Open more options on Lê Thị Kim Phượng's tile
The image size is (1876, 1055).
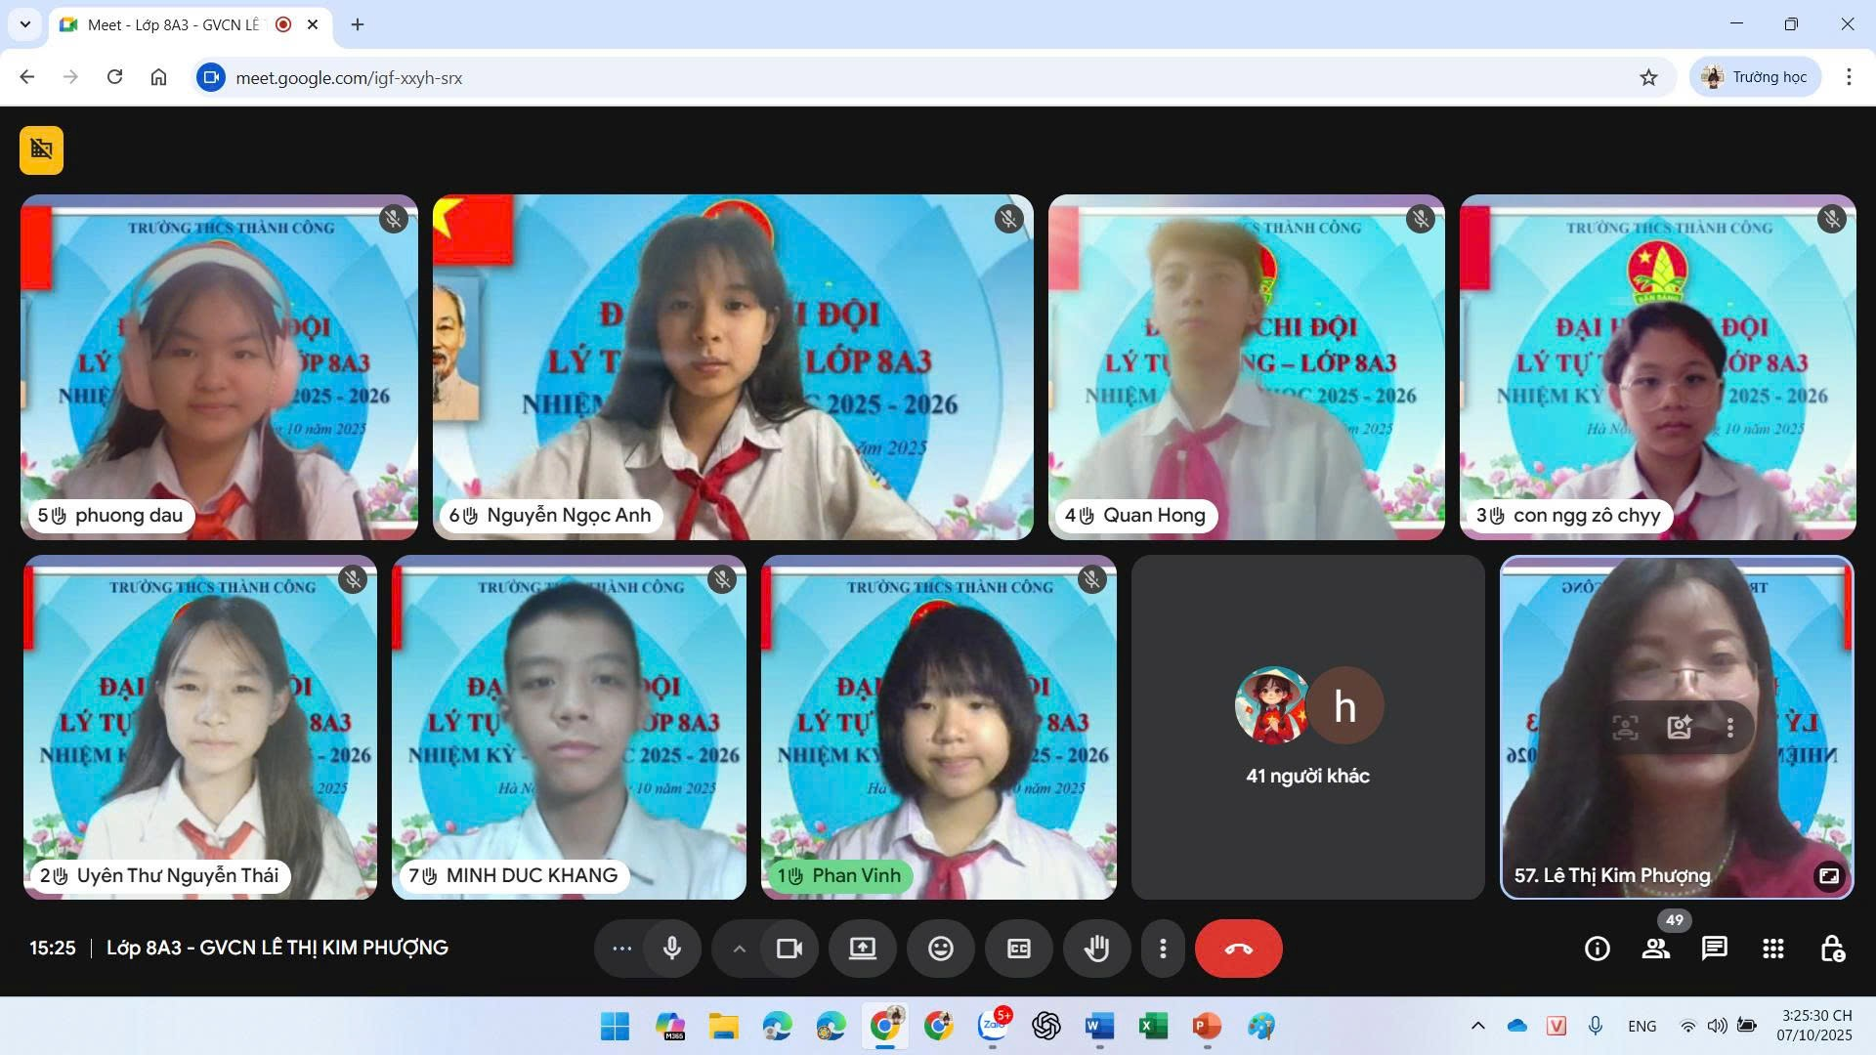(x=1730, y=727)
